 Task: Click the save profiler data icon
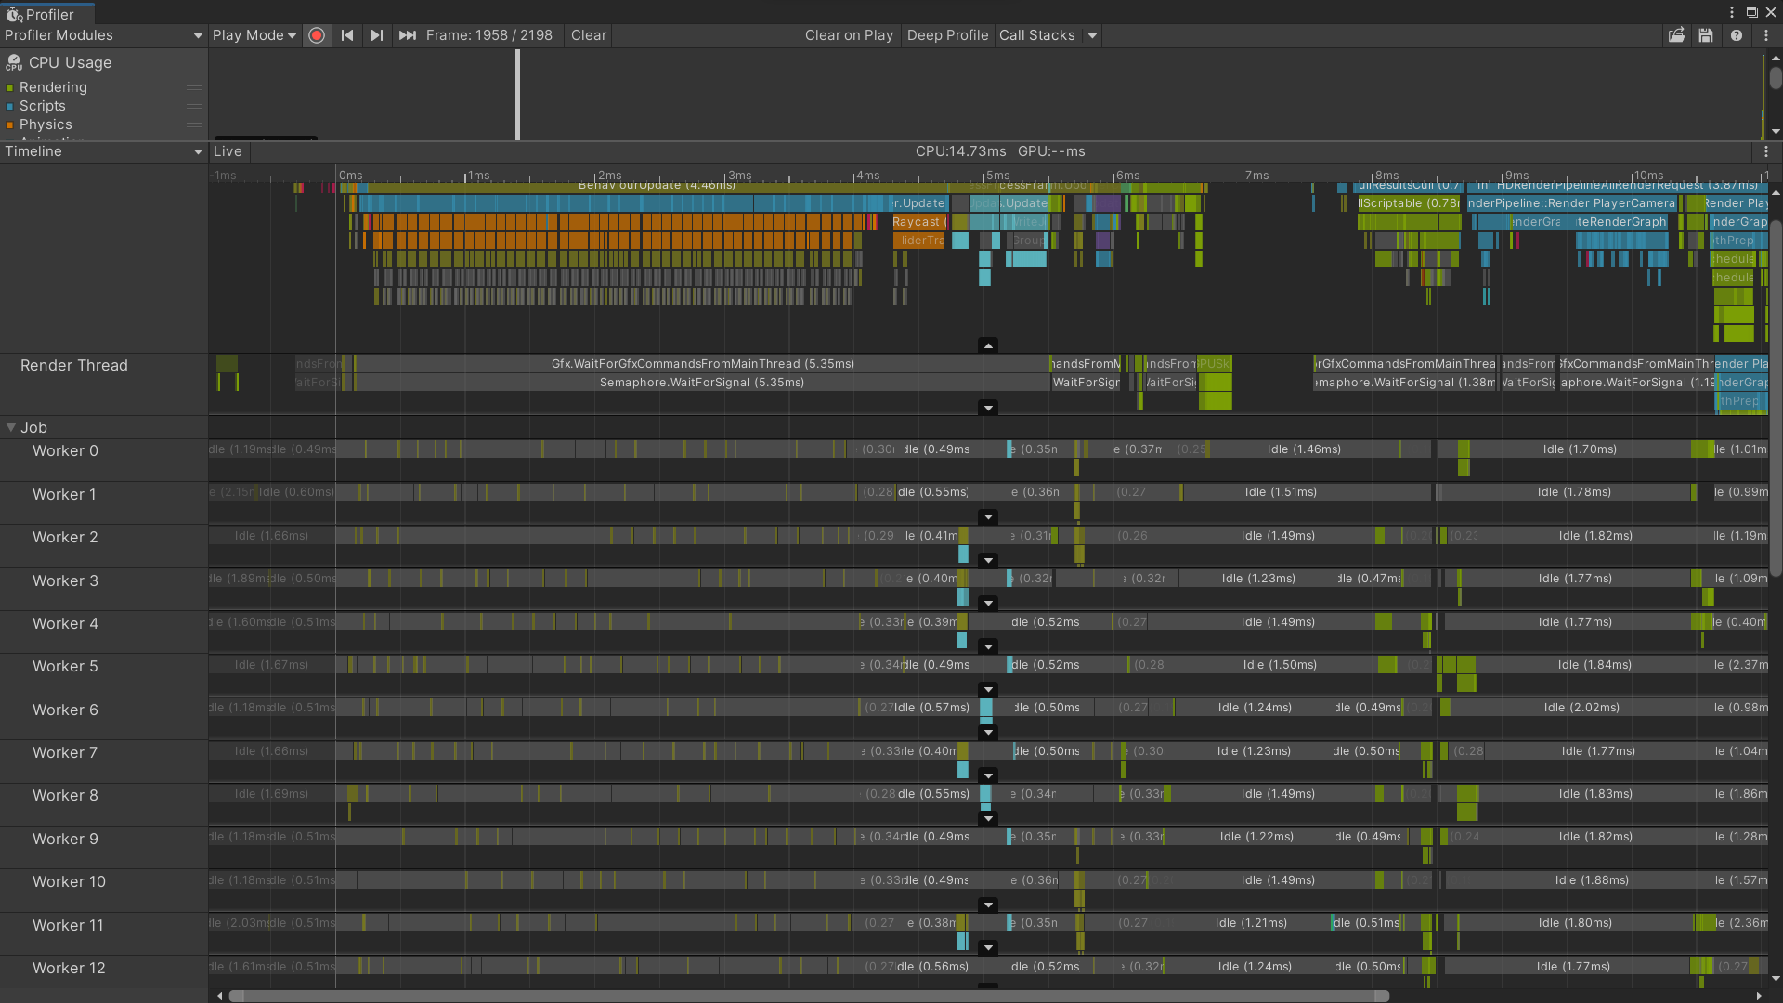[1706, 35]
